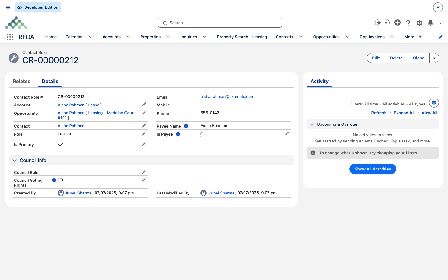Click the Edit button
This screenshot has width=448, height=280.
tap(376, 58)
